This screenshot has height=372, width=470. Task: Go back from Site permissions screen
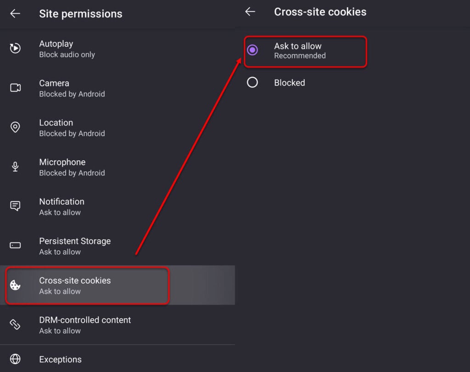pos(15,13)
